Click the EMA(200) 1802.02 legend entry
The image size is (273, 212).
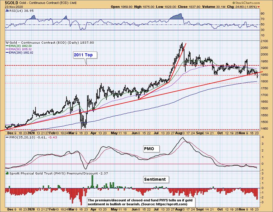point(19,52)
